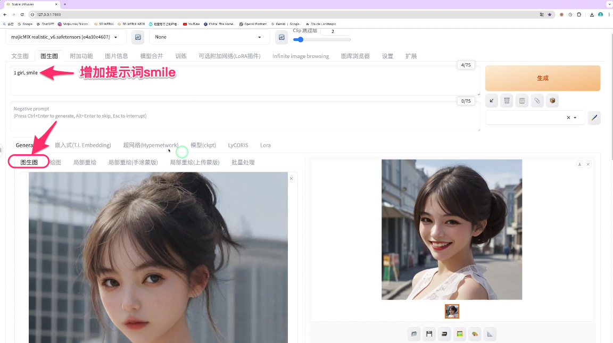The width and height of the screenshot is (613, 343).
Task: Send result to img2img with picture icon
Action: click(460, 334)
